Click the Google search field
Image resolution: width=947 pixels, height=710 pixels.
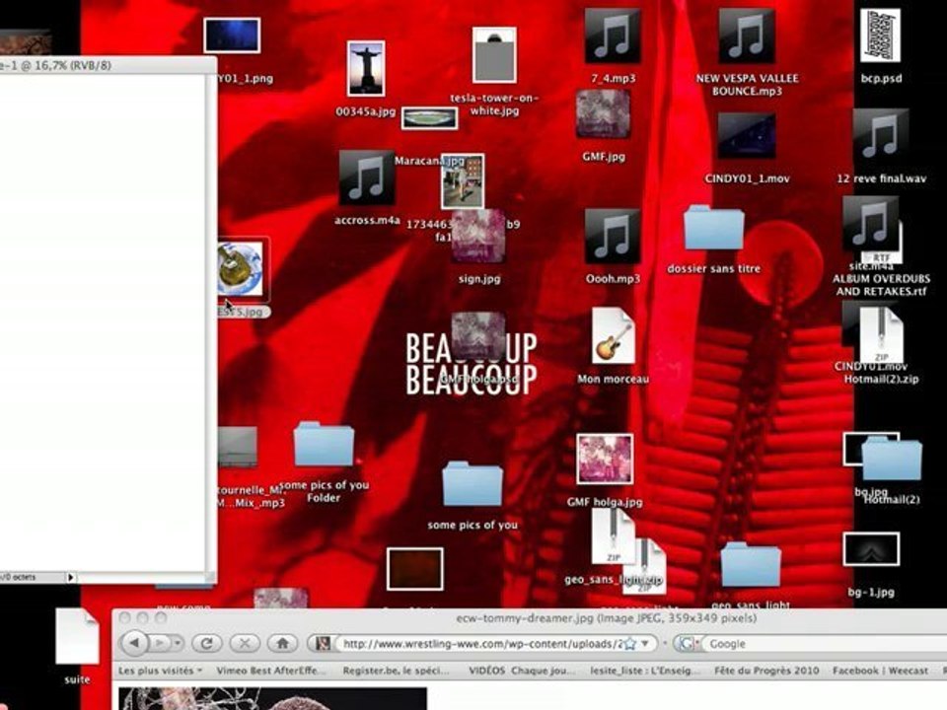(x=825, y=644)
